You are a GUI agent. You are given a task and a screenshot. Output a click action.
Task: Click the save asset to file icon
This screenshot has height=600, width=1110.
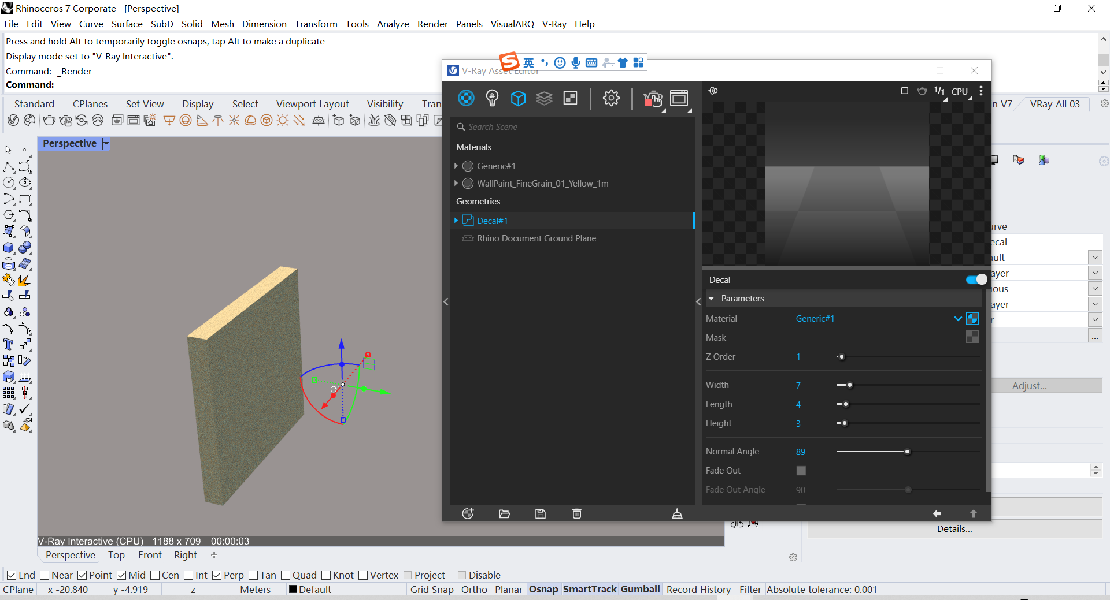[x=541, y=513]
